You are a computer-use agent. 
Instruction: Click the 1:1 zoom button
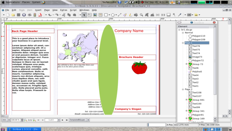[30, 120]
